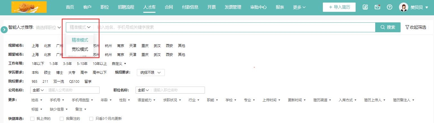Select 西安 under 期望城市
Viewport: 434px width, 123px height.
[x=170, y=55]
